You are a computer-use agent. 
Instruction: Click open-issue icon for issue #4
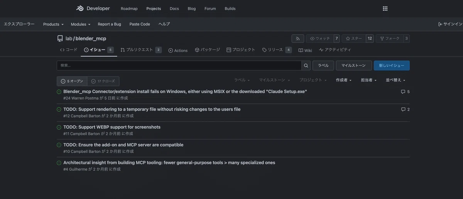[x=59, y=163]
